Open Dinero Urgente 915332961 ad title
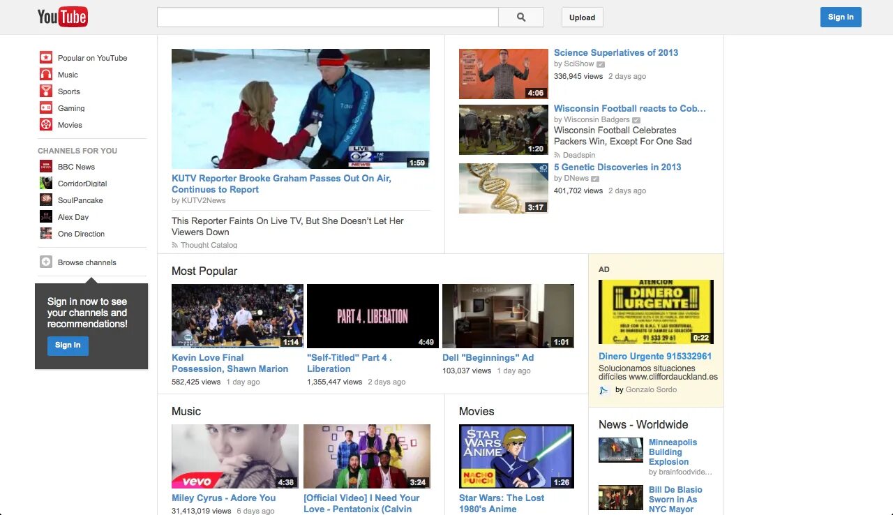 coord(655,356)
